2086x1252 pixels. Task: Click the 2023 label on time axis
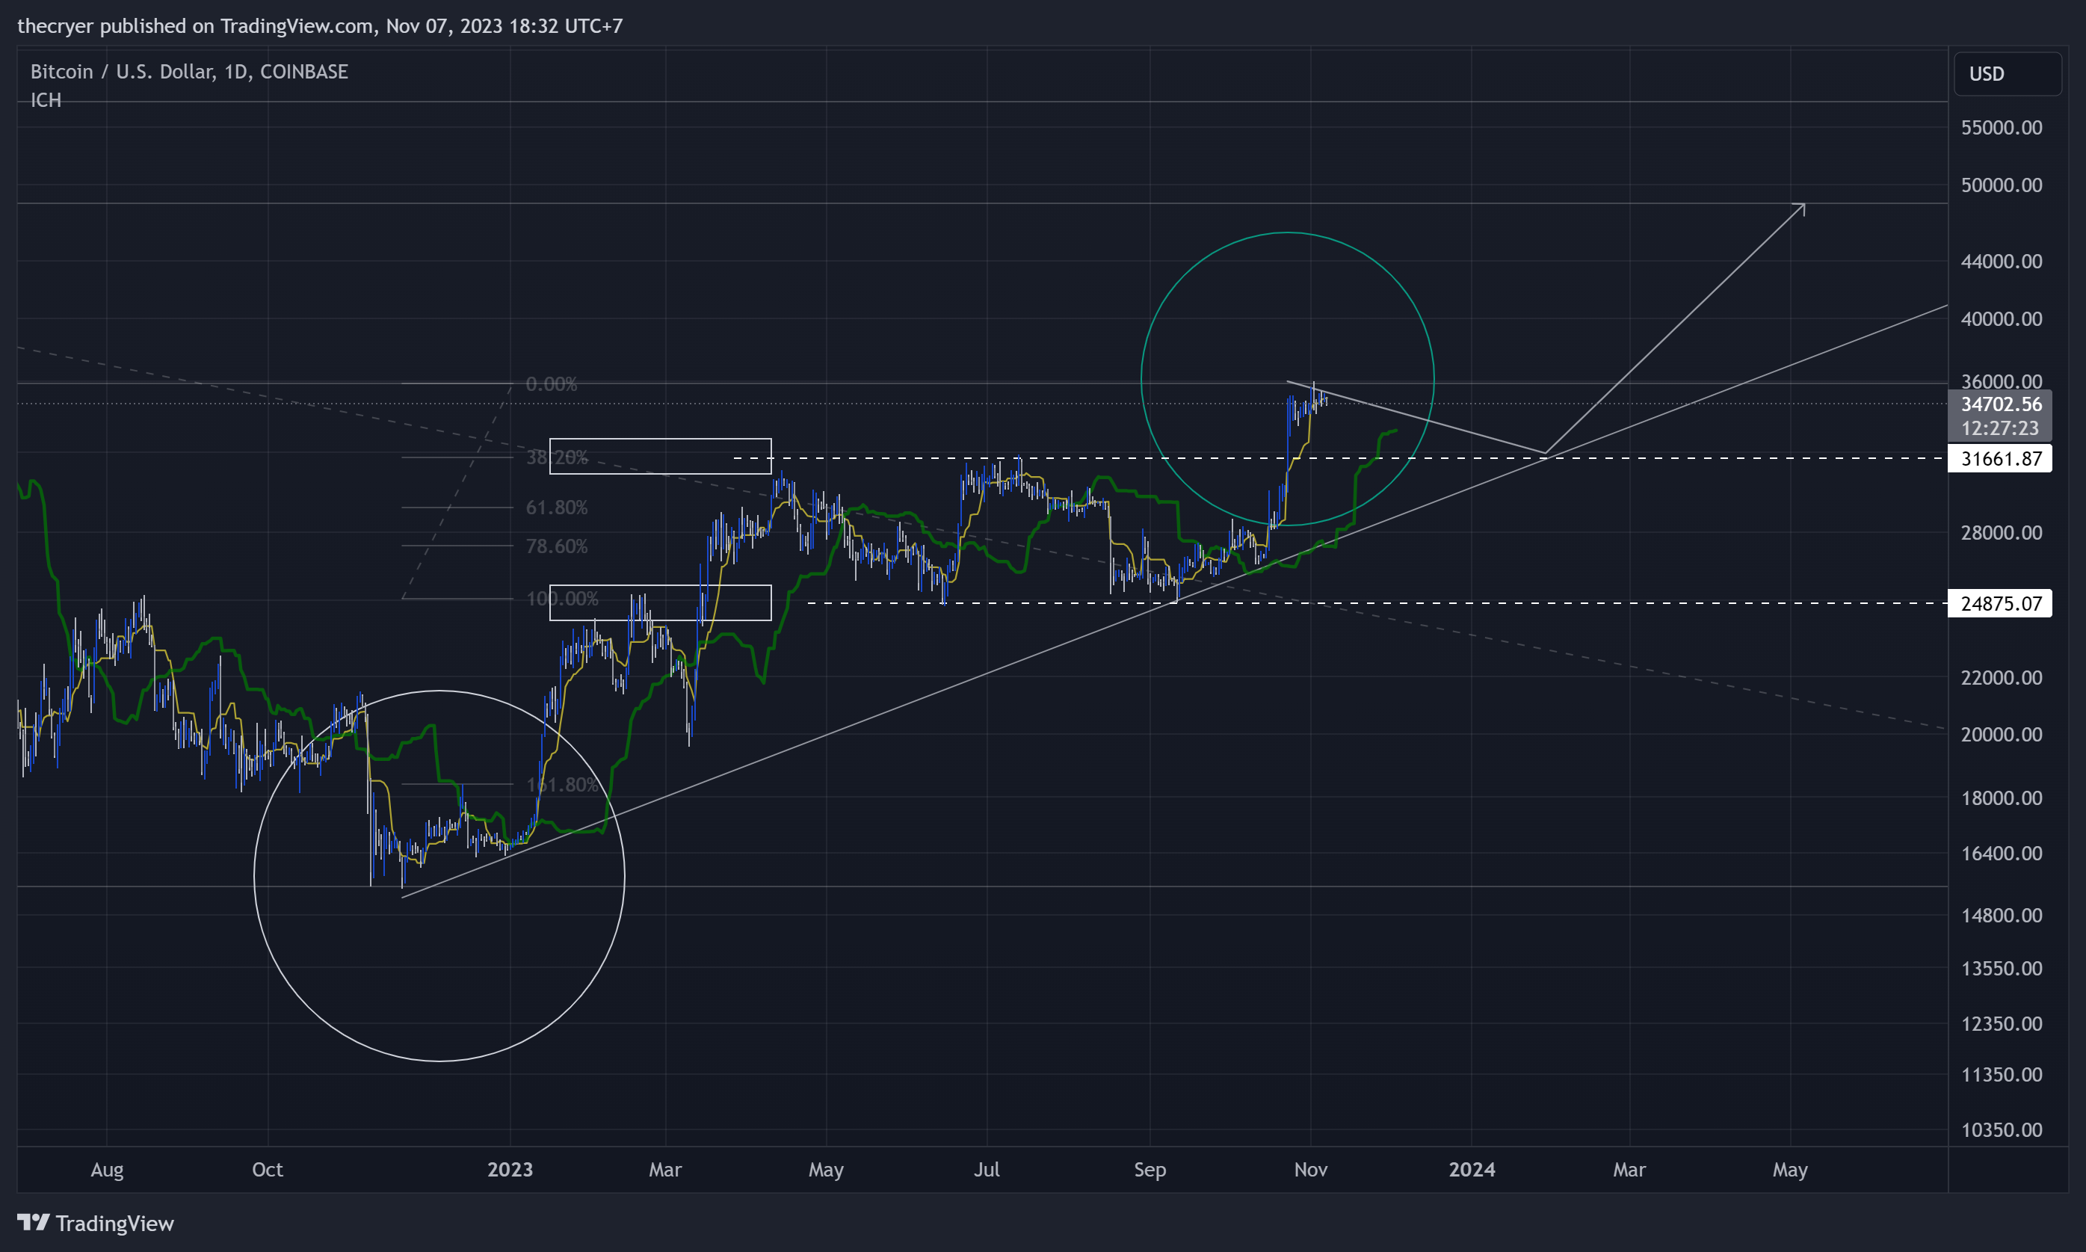(510, 1171)
